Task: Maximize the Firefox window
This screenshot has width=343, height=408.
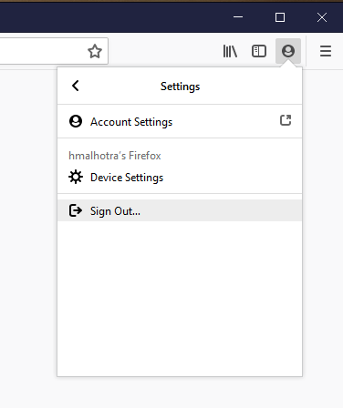Action: click(280, 17)
